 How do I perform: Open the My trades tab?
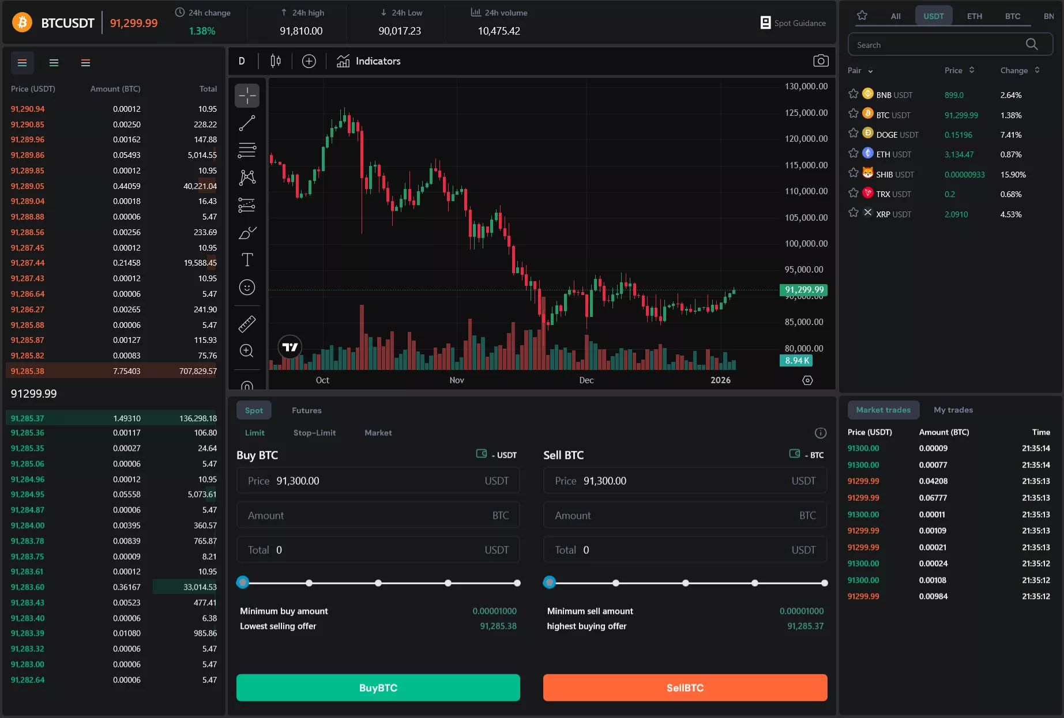click(953, 410)
